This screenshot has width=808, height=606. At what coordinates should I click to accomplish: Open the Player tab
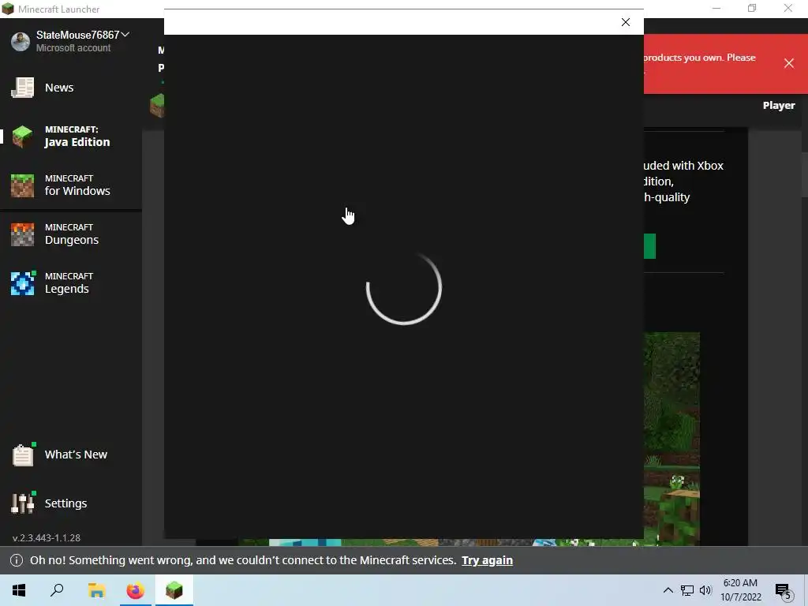779,105
